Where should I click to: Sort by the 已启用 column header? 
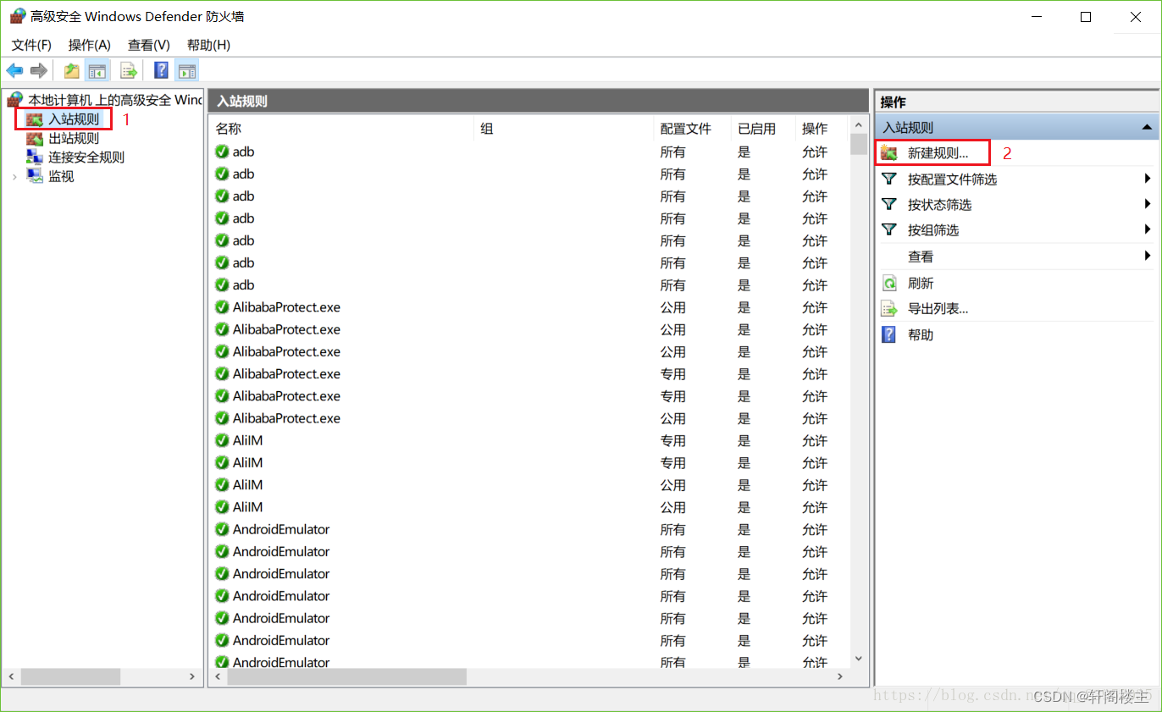coord(763,129)
